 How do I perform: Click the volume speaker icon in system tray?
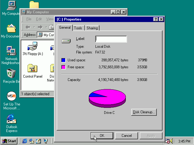click(172, 141)
